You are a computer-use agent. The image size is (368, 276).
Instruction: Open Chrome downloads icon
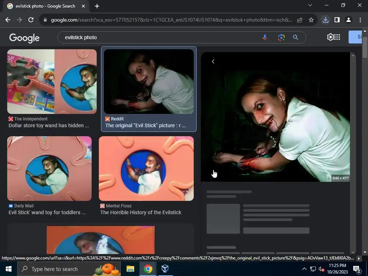326,20
